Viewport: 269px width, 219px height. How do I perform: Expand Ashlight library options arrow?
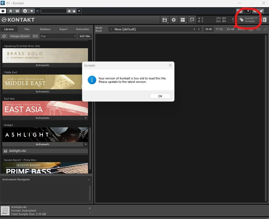click(x=86, y=144)
